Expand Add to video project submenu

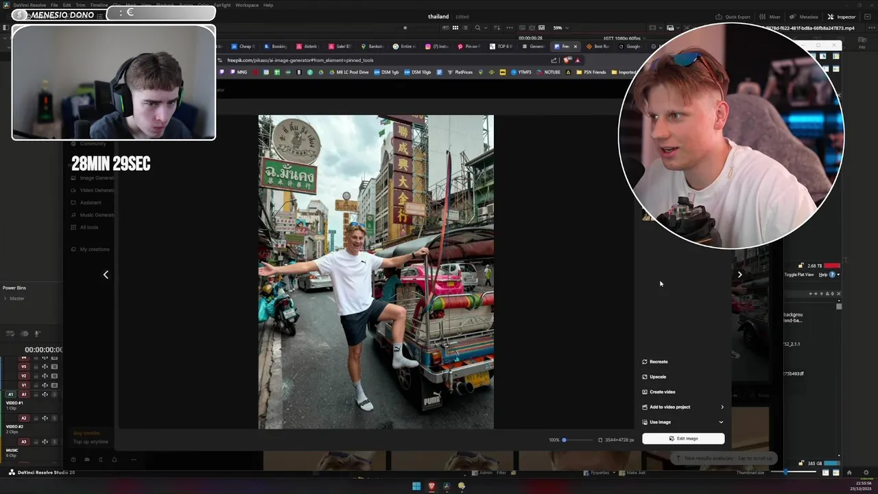tap(683, 407)
